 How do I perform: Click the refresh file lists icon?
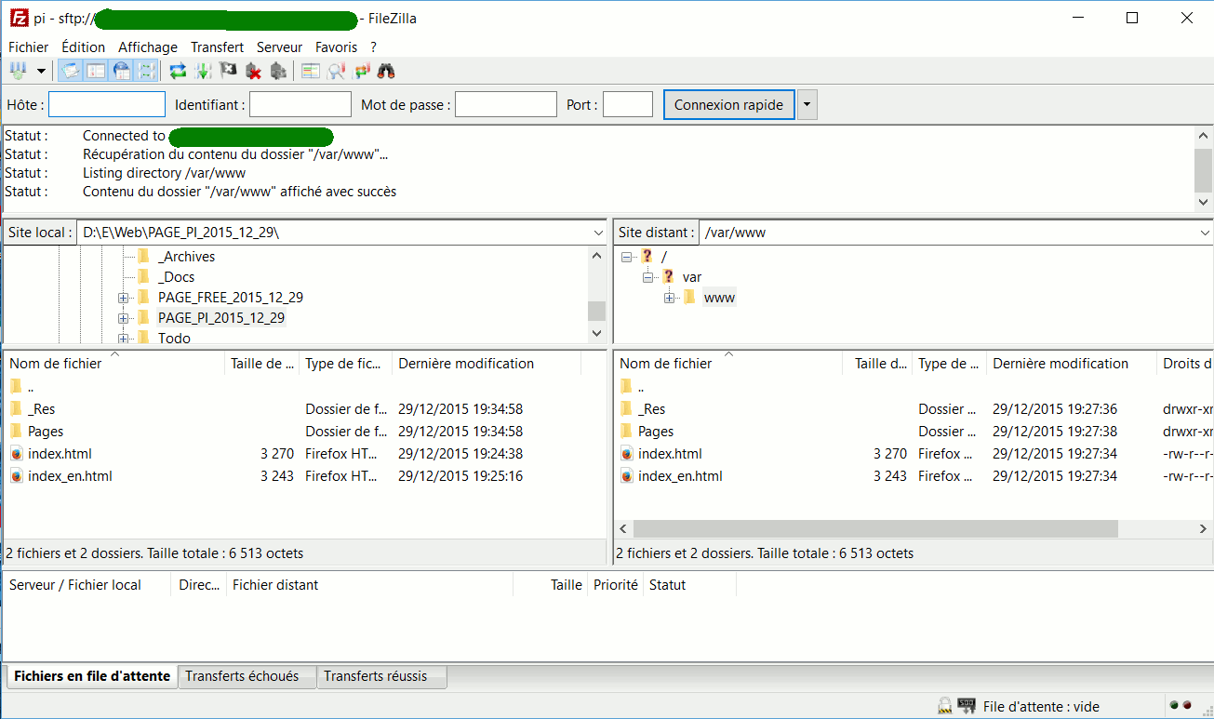(x=178, y=71)
